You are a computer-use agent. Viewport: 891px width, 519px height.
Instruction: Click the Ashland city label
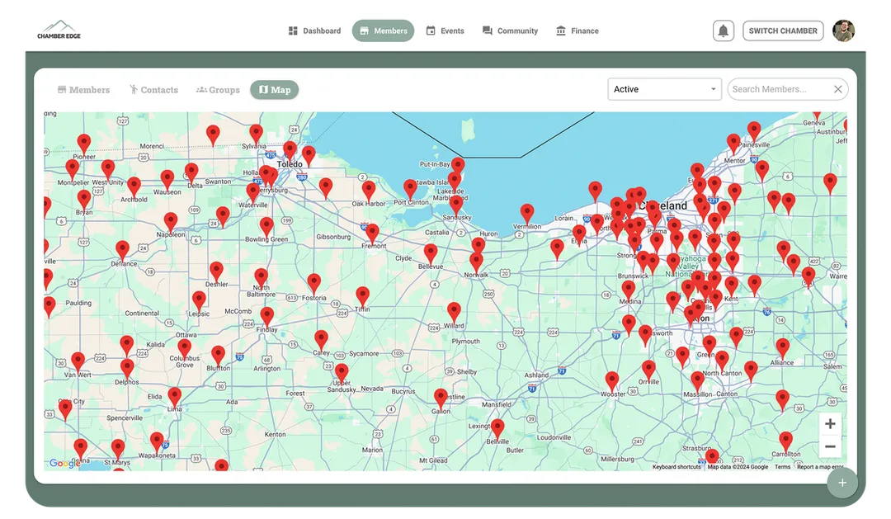pyautogui.click(x=536, y=375)
